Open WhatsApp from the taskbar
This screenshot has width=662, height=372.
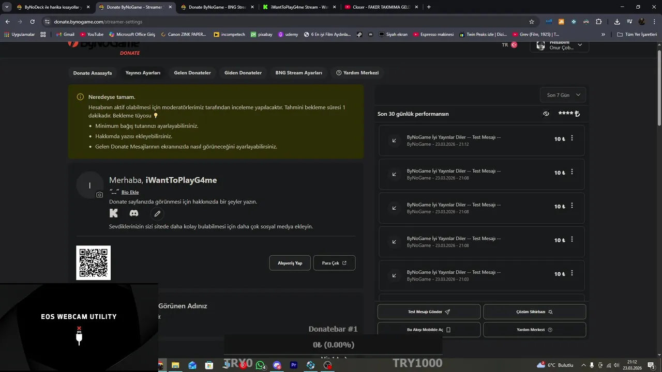[x=260, y=365]
